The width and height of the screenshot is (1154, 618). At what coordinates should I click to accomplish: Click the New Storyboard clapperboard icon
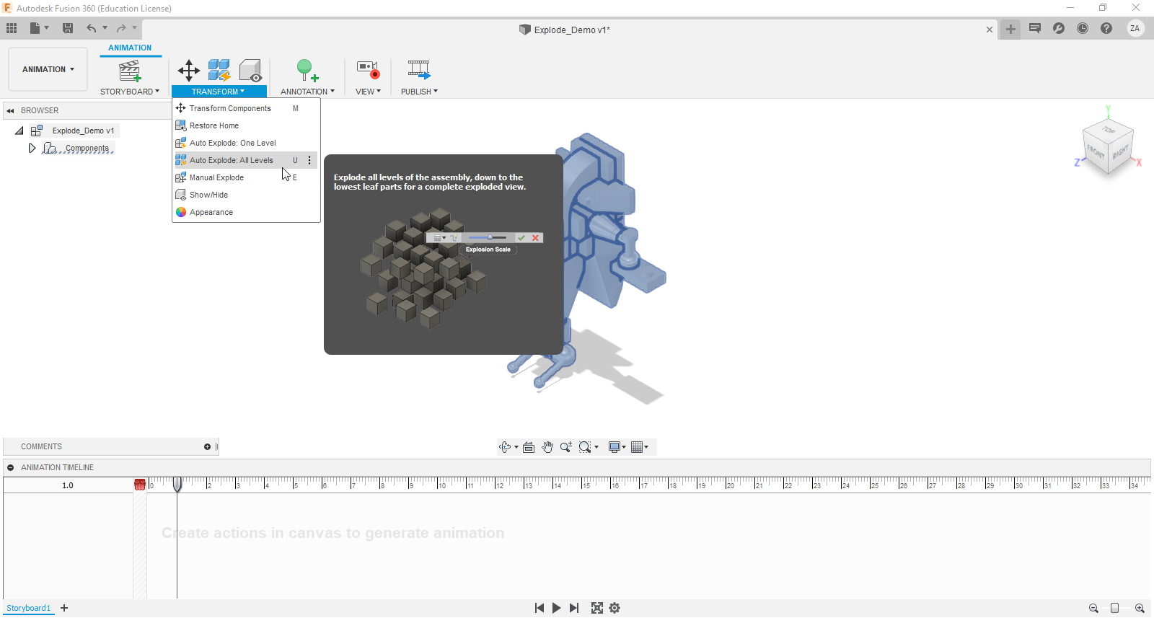point(130,71)
